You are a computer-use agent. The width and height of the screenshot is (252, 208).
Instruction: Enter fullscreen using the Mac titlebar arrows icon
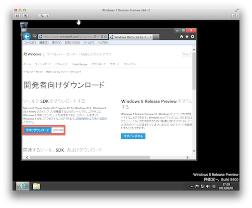point(237,10)
